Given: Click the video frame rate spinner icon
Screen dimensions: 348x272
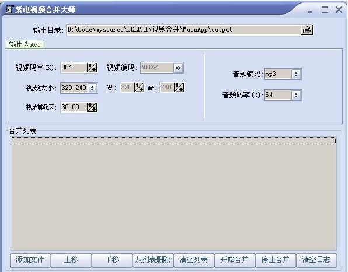Looking at the screenshot, I should tap(92, 107).
